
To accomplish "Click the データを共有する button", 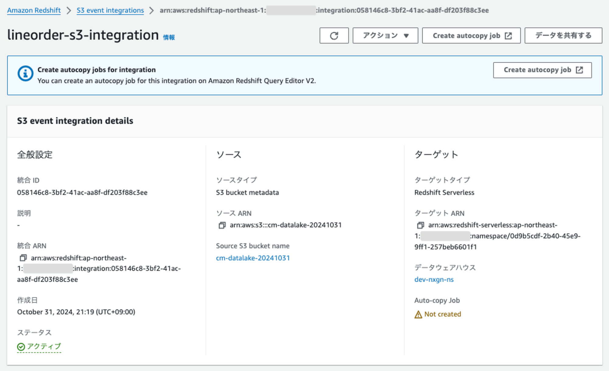I will click(563, 36).
